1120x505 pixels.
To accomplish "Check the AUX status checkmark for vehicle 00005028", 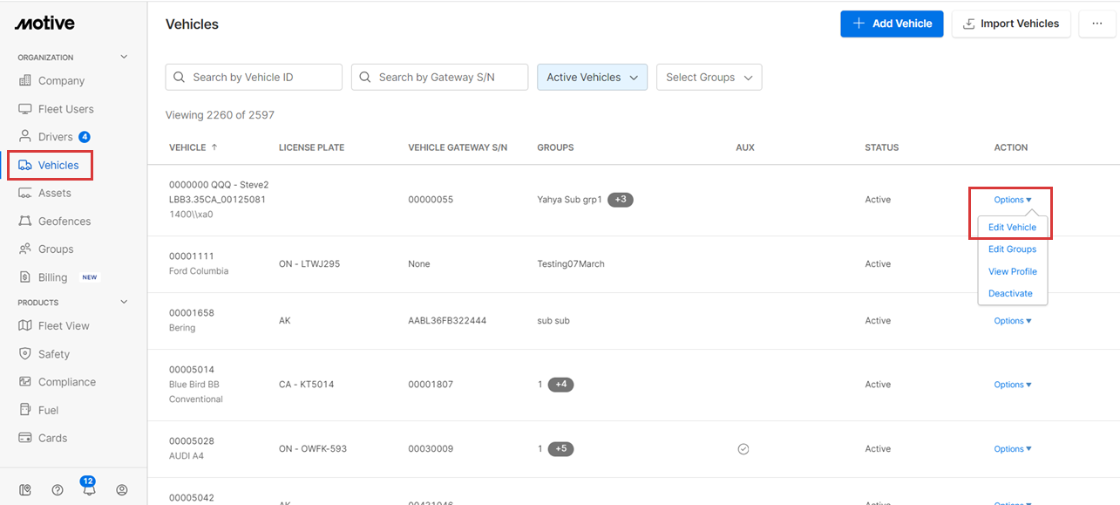I will pos(743,448).
